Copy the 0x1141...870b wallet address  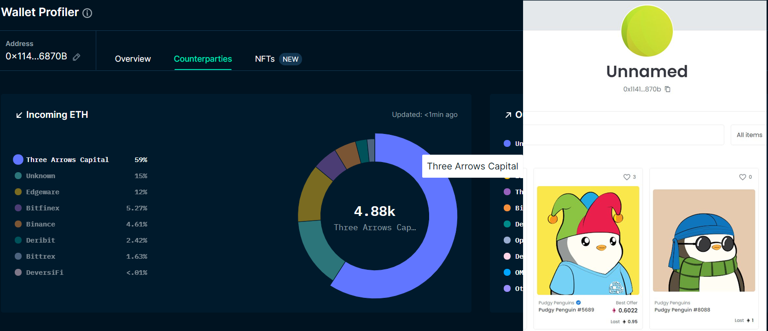tap(668, 89)
